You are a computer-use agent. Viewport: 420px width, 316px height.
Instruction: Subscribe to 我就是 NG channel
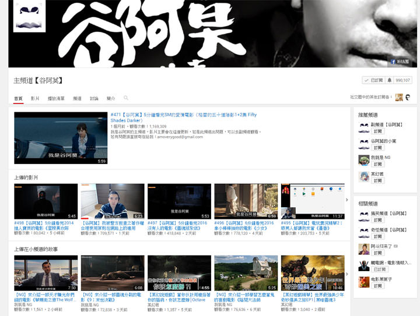(x=377, y=164)
